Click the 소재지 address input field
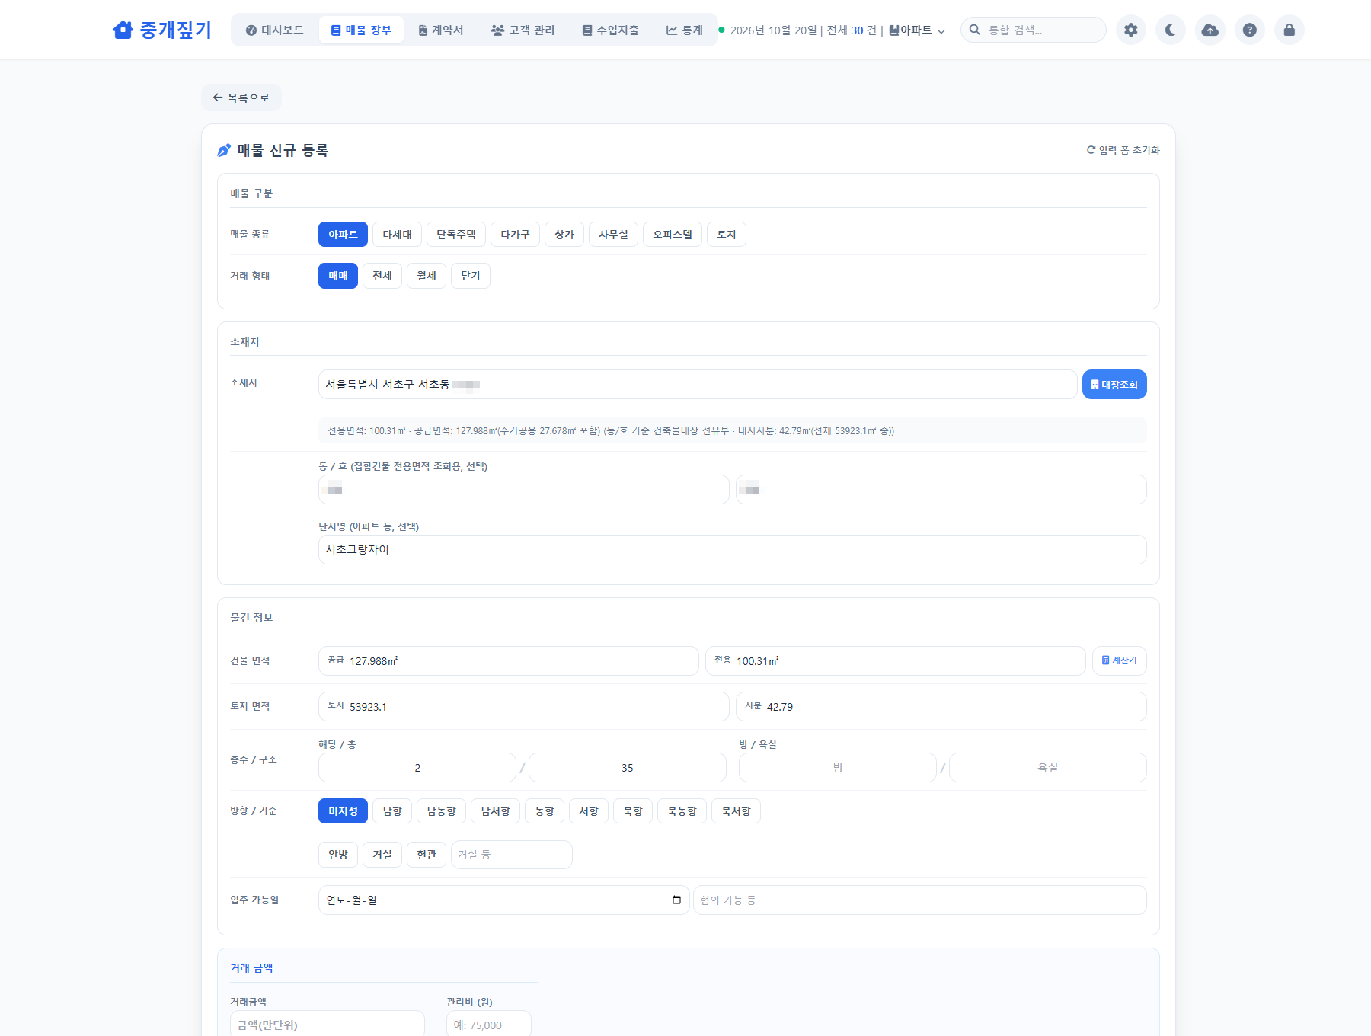The width and height of the screenshot is (1371, 1036). click(698, 385)
